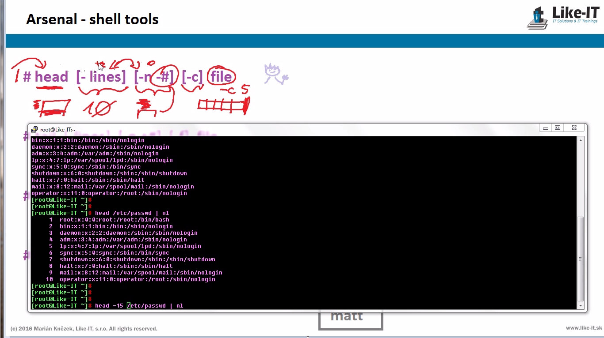Screen dimensions: 604x338
Task: Click the "head -15 /etc/passwd | nl" command line
Action: (x=139, y=306)
